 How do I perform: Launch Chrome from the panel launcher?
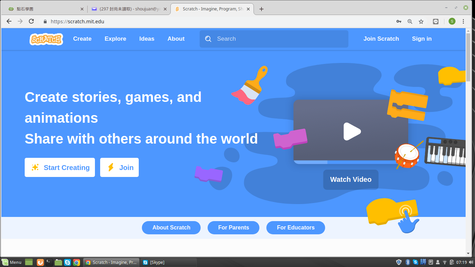[x=77, y=262]
